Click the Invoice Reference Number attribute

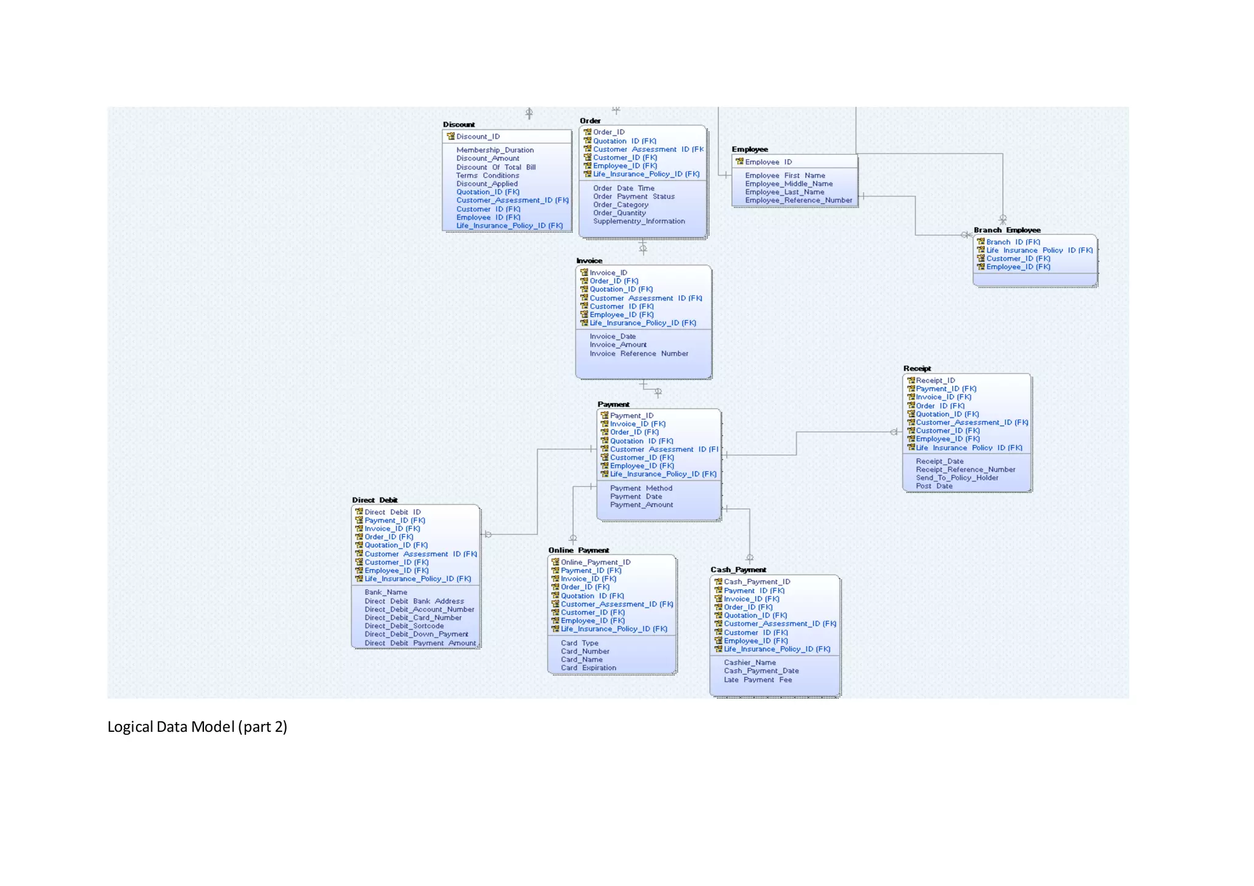coord(639,353)
